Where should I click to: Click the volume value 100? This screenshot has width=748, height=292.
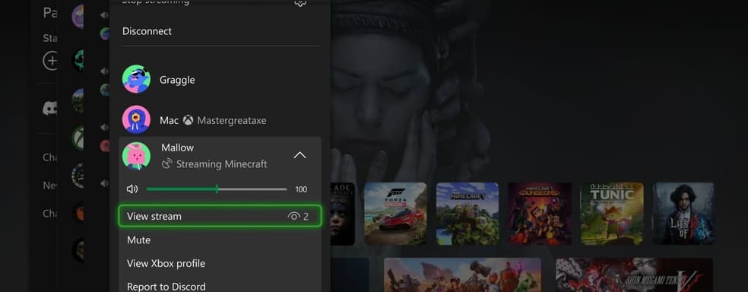(301, 189)
